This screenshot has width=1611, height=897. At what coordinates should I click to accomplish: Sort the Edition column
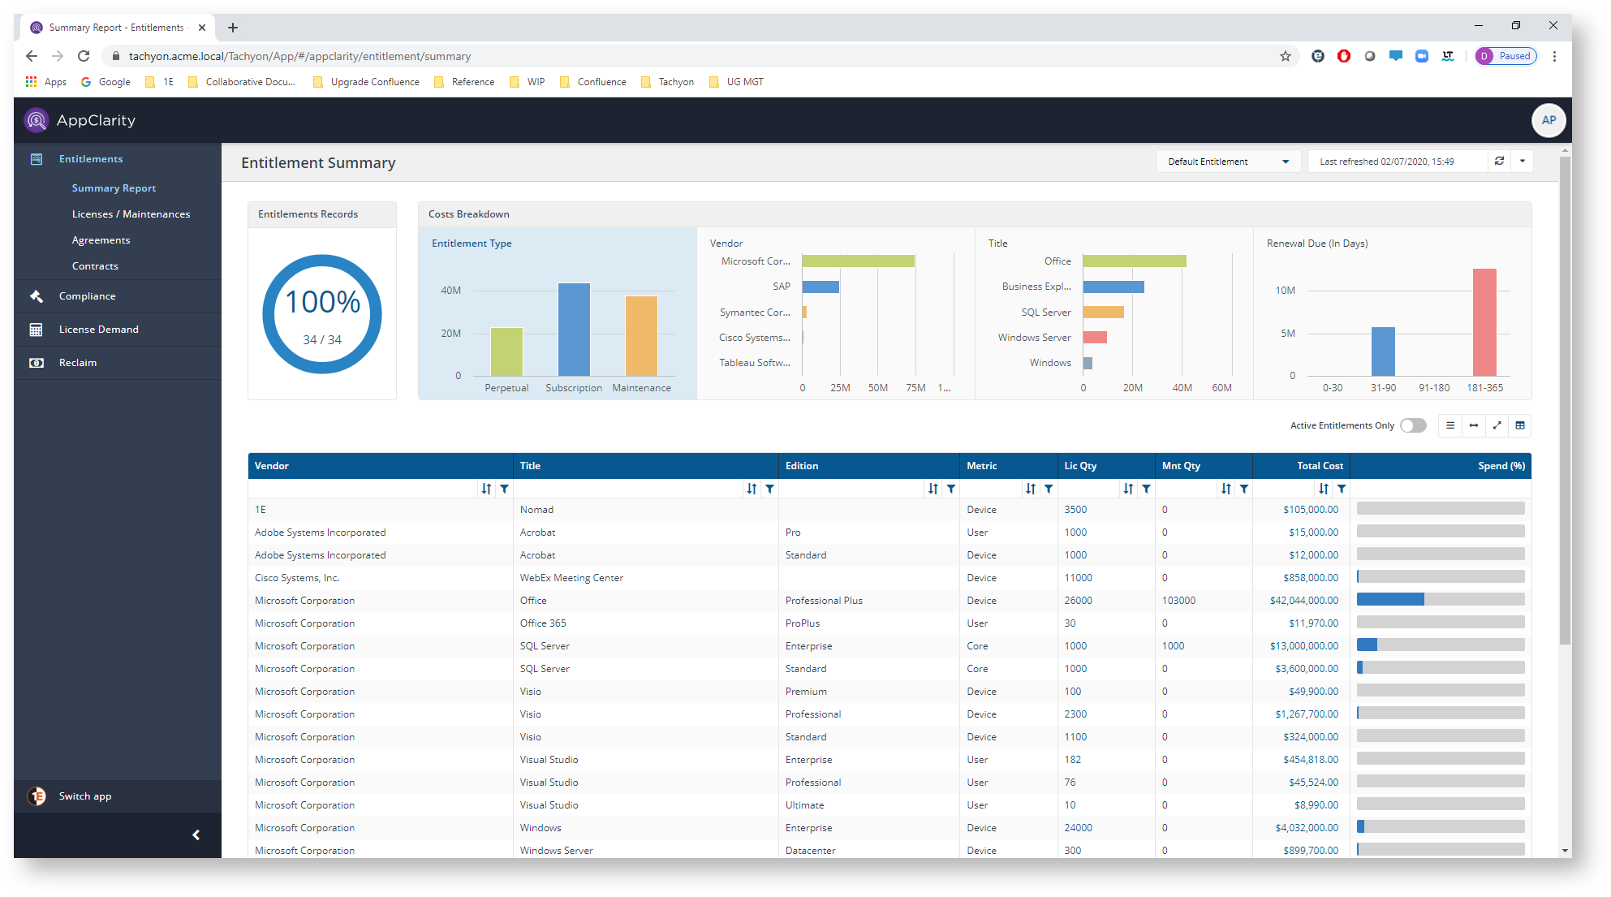pyautogui.click(x=933, y=489)
